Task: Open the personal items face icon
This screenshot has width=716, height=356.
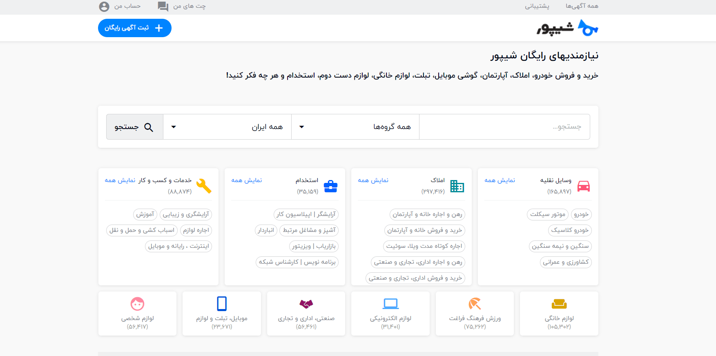Action: coord(137,304)
